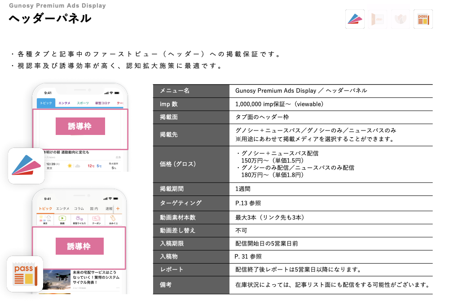Click the News Pass icon in top-right row
454x304 pixels.
pos(423,19)
